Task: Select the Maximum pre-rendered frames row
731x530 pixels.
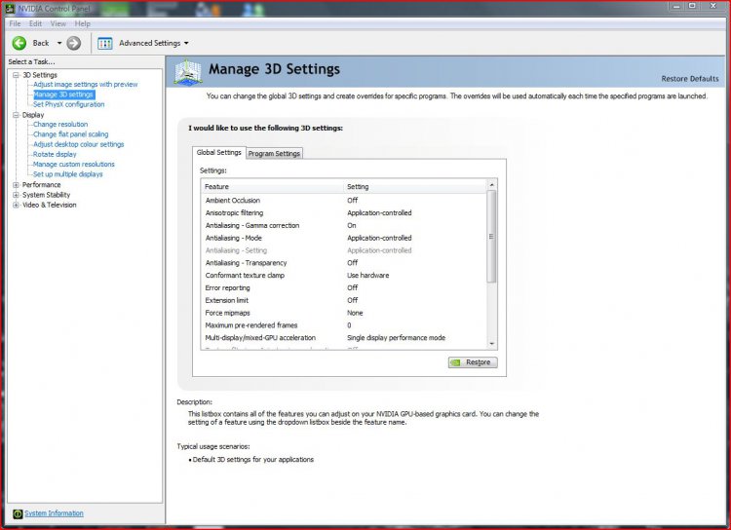Action: click(344, 325)
